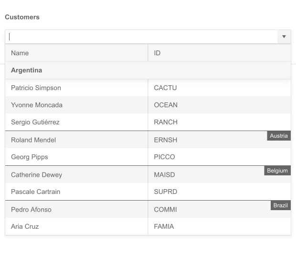Click the Customers dropdown arrow button
296x264 pixels.
284,37
